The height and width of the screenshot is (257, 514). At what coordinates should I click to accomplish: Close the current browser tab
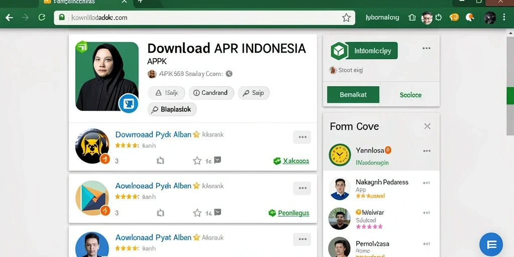coord(124,2)
